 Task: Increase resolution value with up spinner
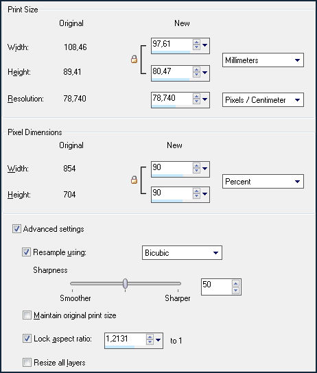click(x=196, y=96)
